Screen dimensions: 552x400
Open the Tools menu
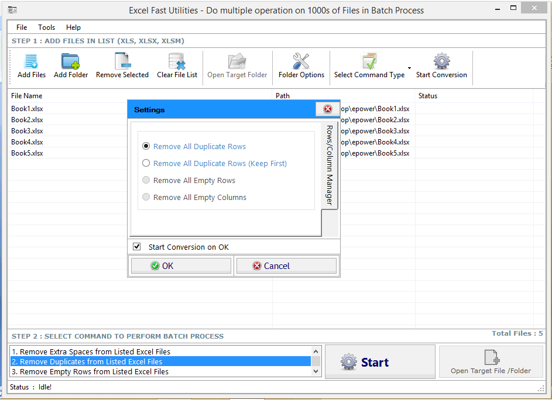click(46, 27)
